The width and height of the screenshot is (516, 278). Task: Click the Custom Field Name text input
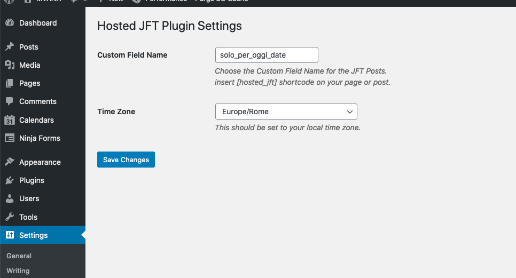tap(266, 55)
